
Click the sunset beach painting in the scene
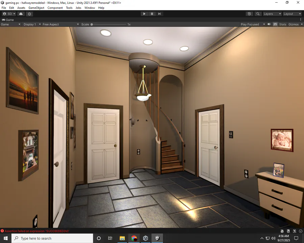23,81
